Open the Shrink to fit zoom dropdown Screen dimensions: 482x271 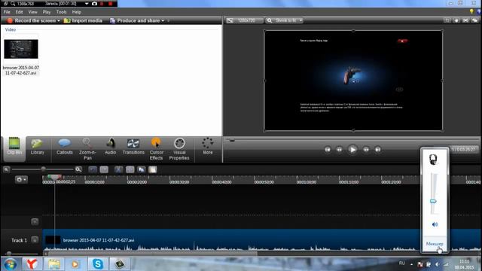[285, 20]
